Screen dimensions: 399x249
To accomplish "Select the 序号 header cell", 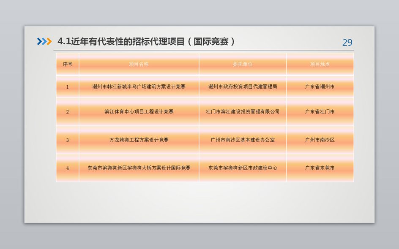I will 68,64.
